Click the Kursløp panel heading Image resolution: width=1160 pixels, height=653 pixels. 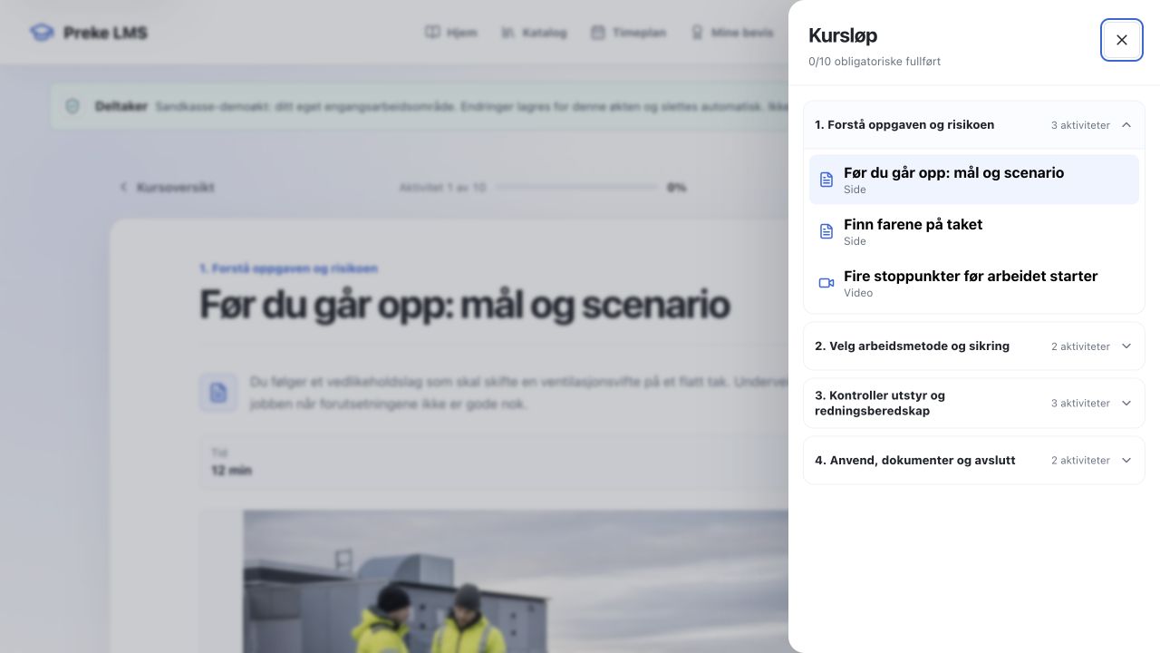[x=843, y=35]
